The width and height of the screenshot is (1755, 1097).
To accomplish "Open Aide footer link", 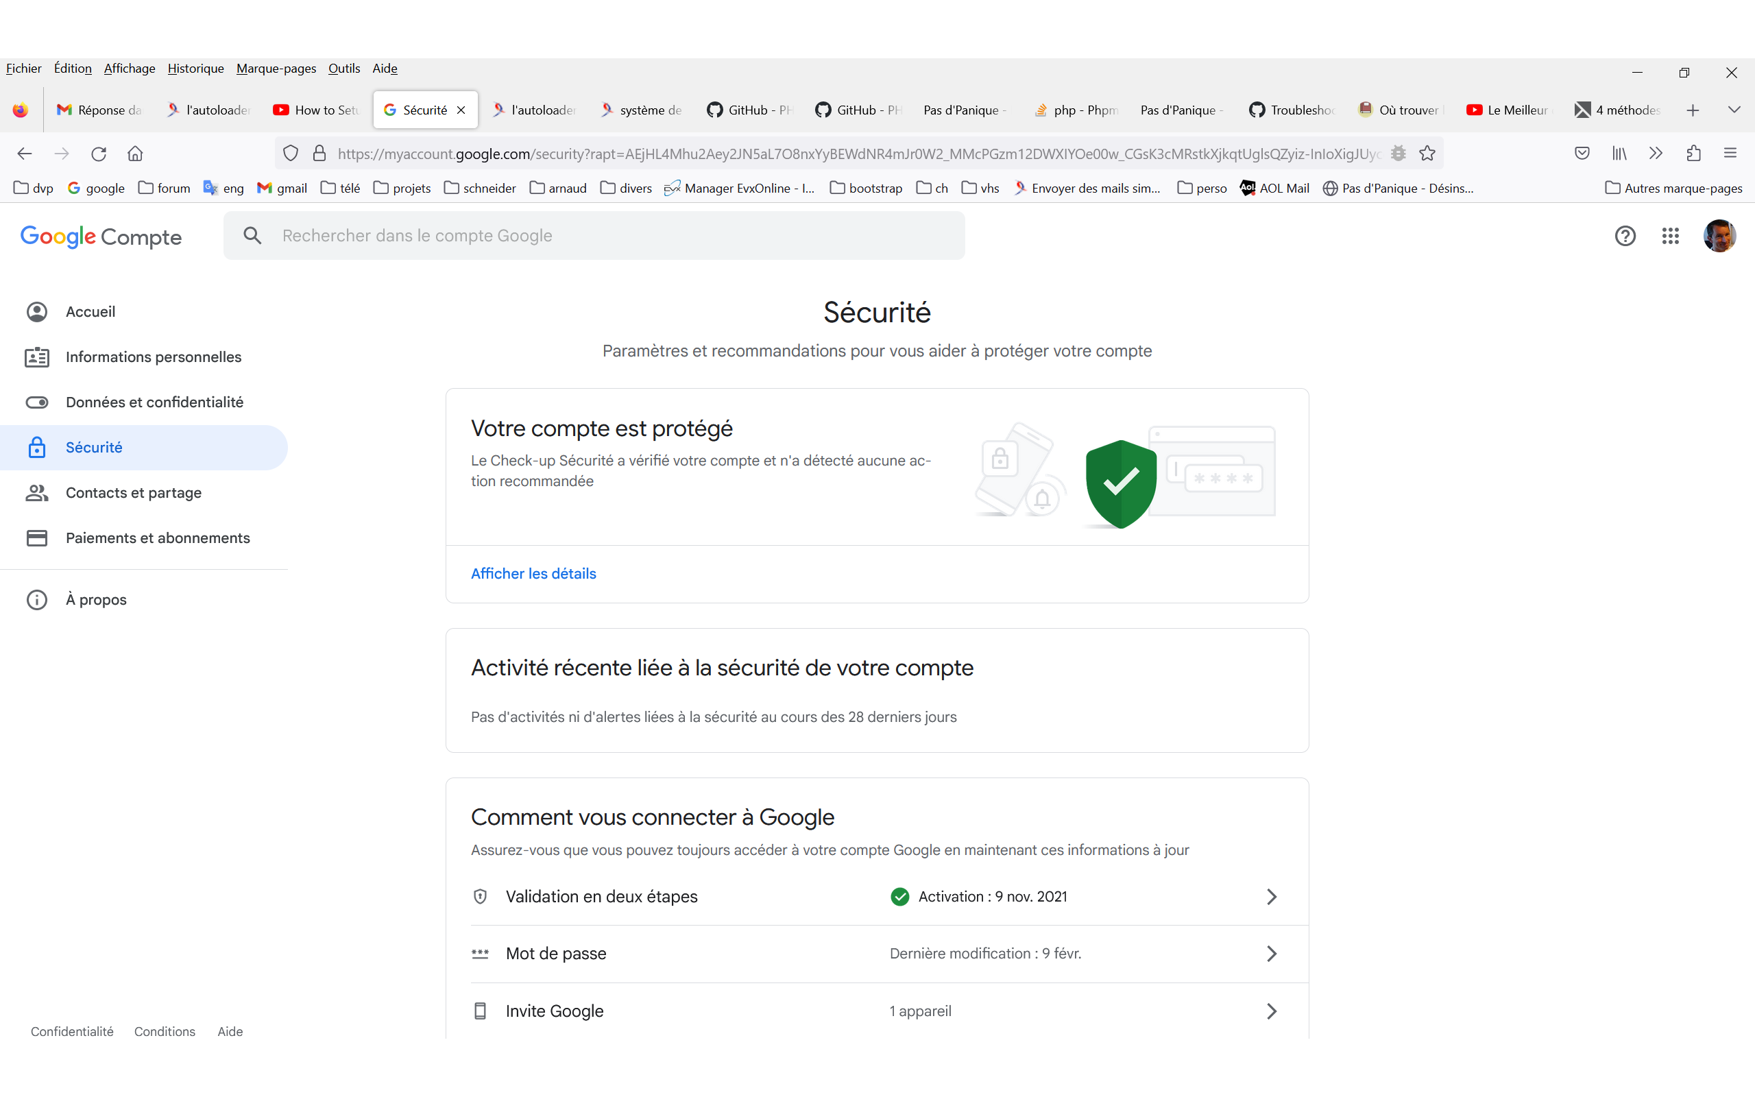I will (x=230, y=1032).
